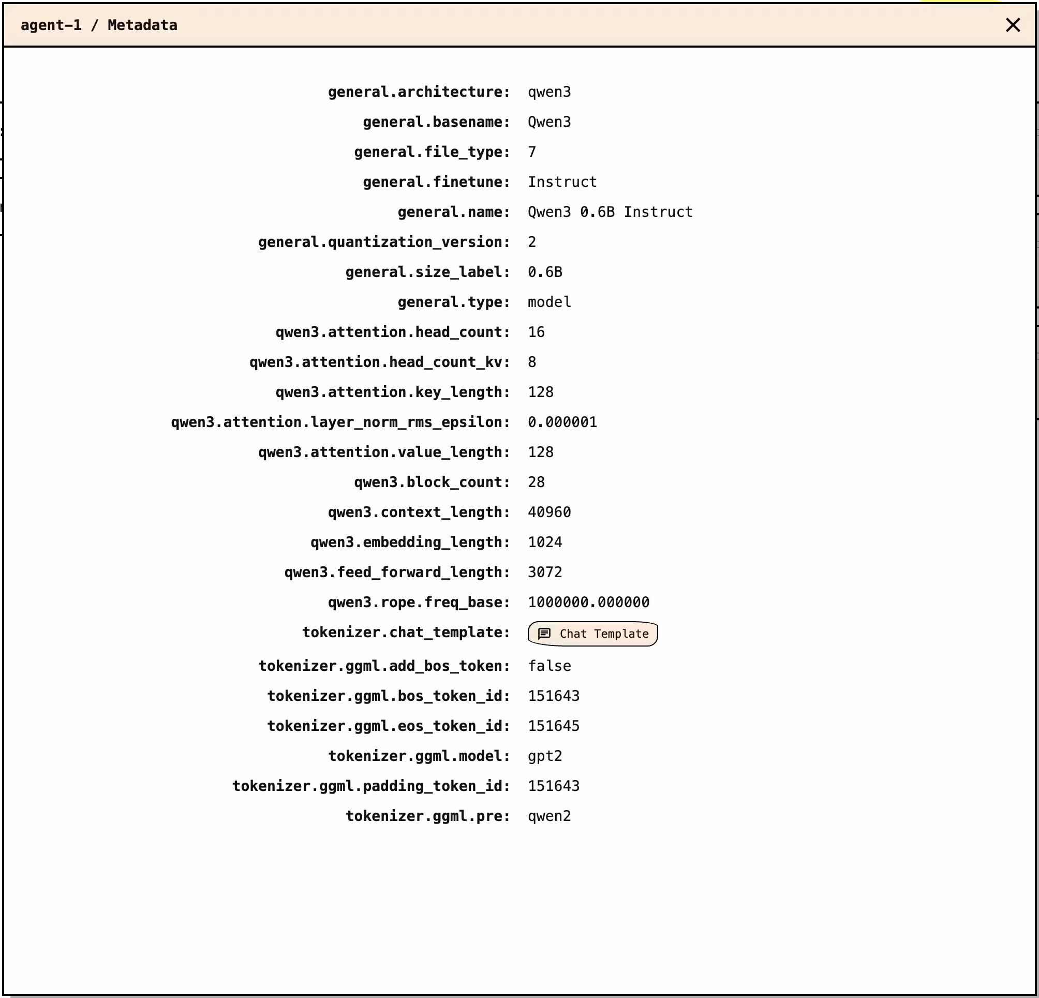Screen dimensions: 1039x998
Task: Click value 'model' for general.type
Action: point(549,302)
